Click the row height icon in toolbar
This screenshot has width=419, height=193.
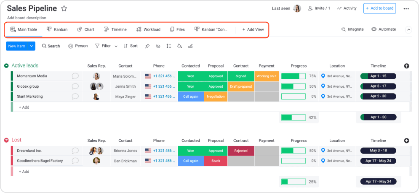coord(169,46)
